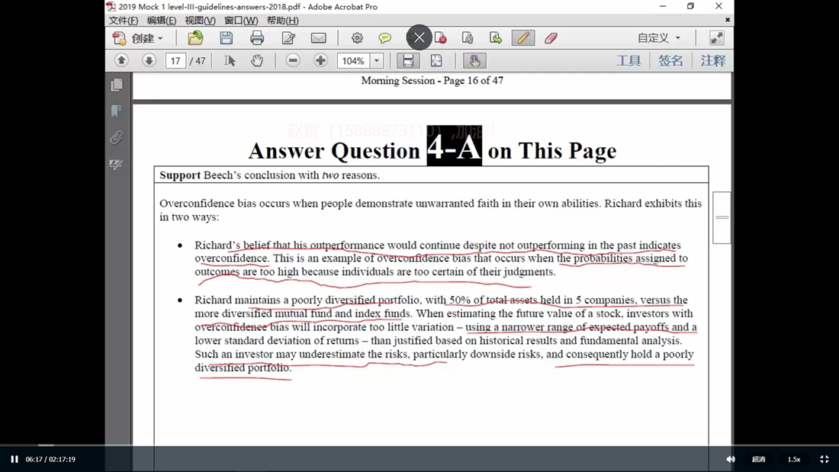The image size is (839, 472).
Task: Open the Edit (编辑) menu
Action: [162, 21]
